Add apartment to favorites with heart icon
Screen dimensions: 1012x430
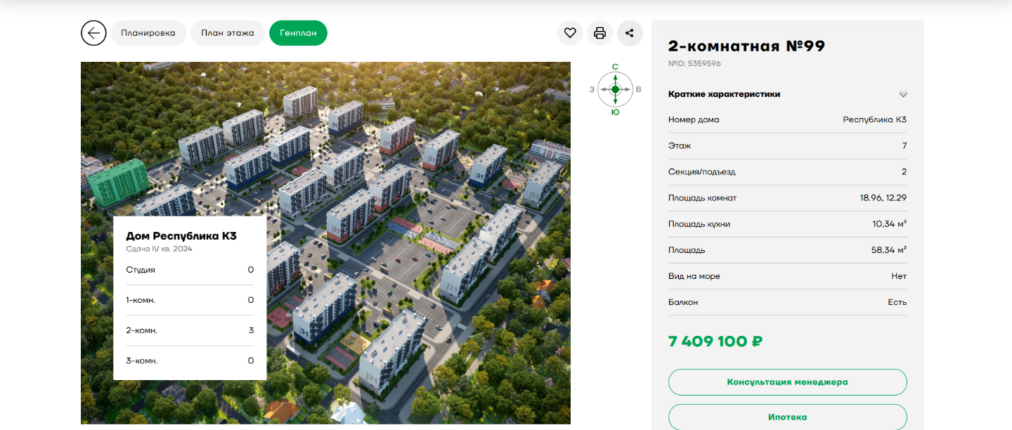(x=570, y=33)
